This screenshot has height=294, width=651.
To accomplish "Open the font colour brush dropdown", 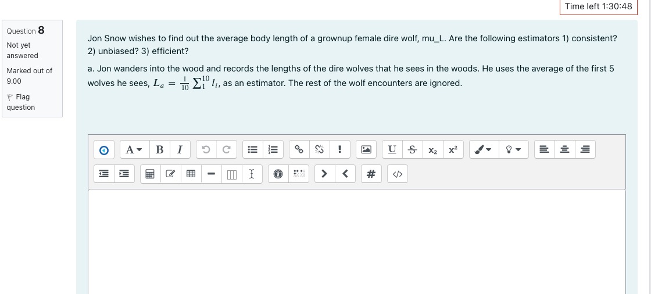I will coord(484,150).
